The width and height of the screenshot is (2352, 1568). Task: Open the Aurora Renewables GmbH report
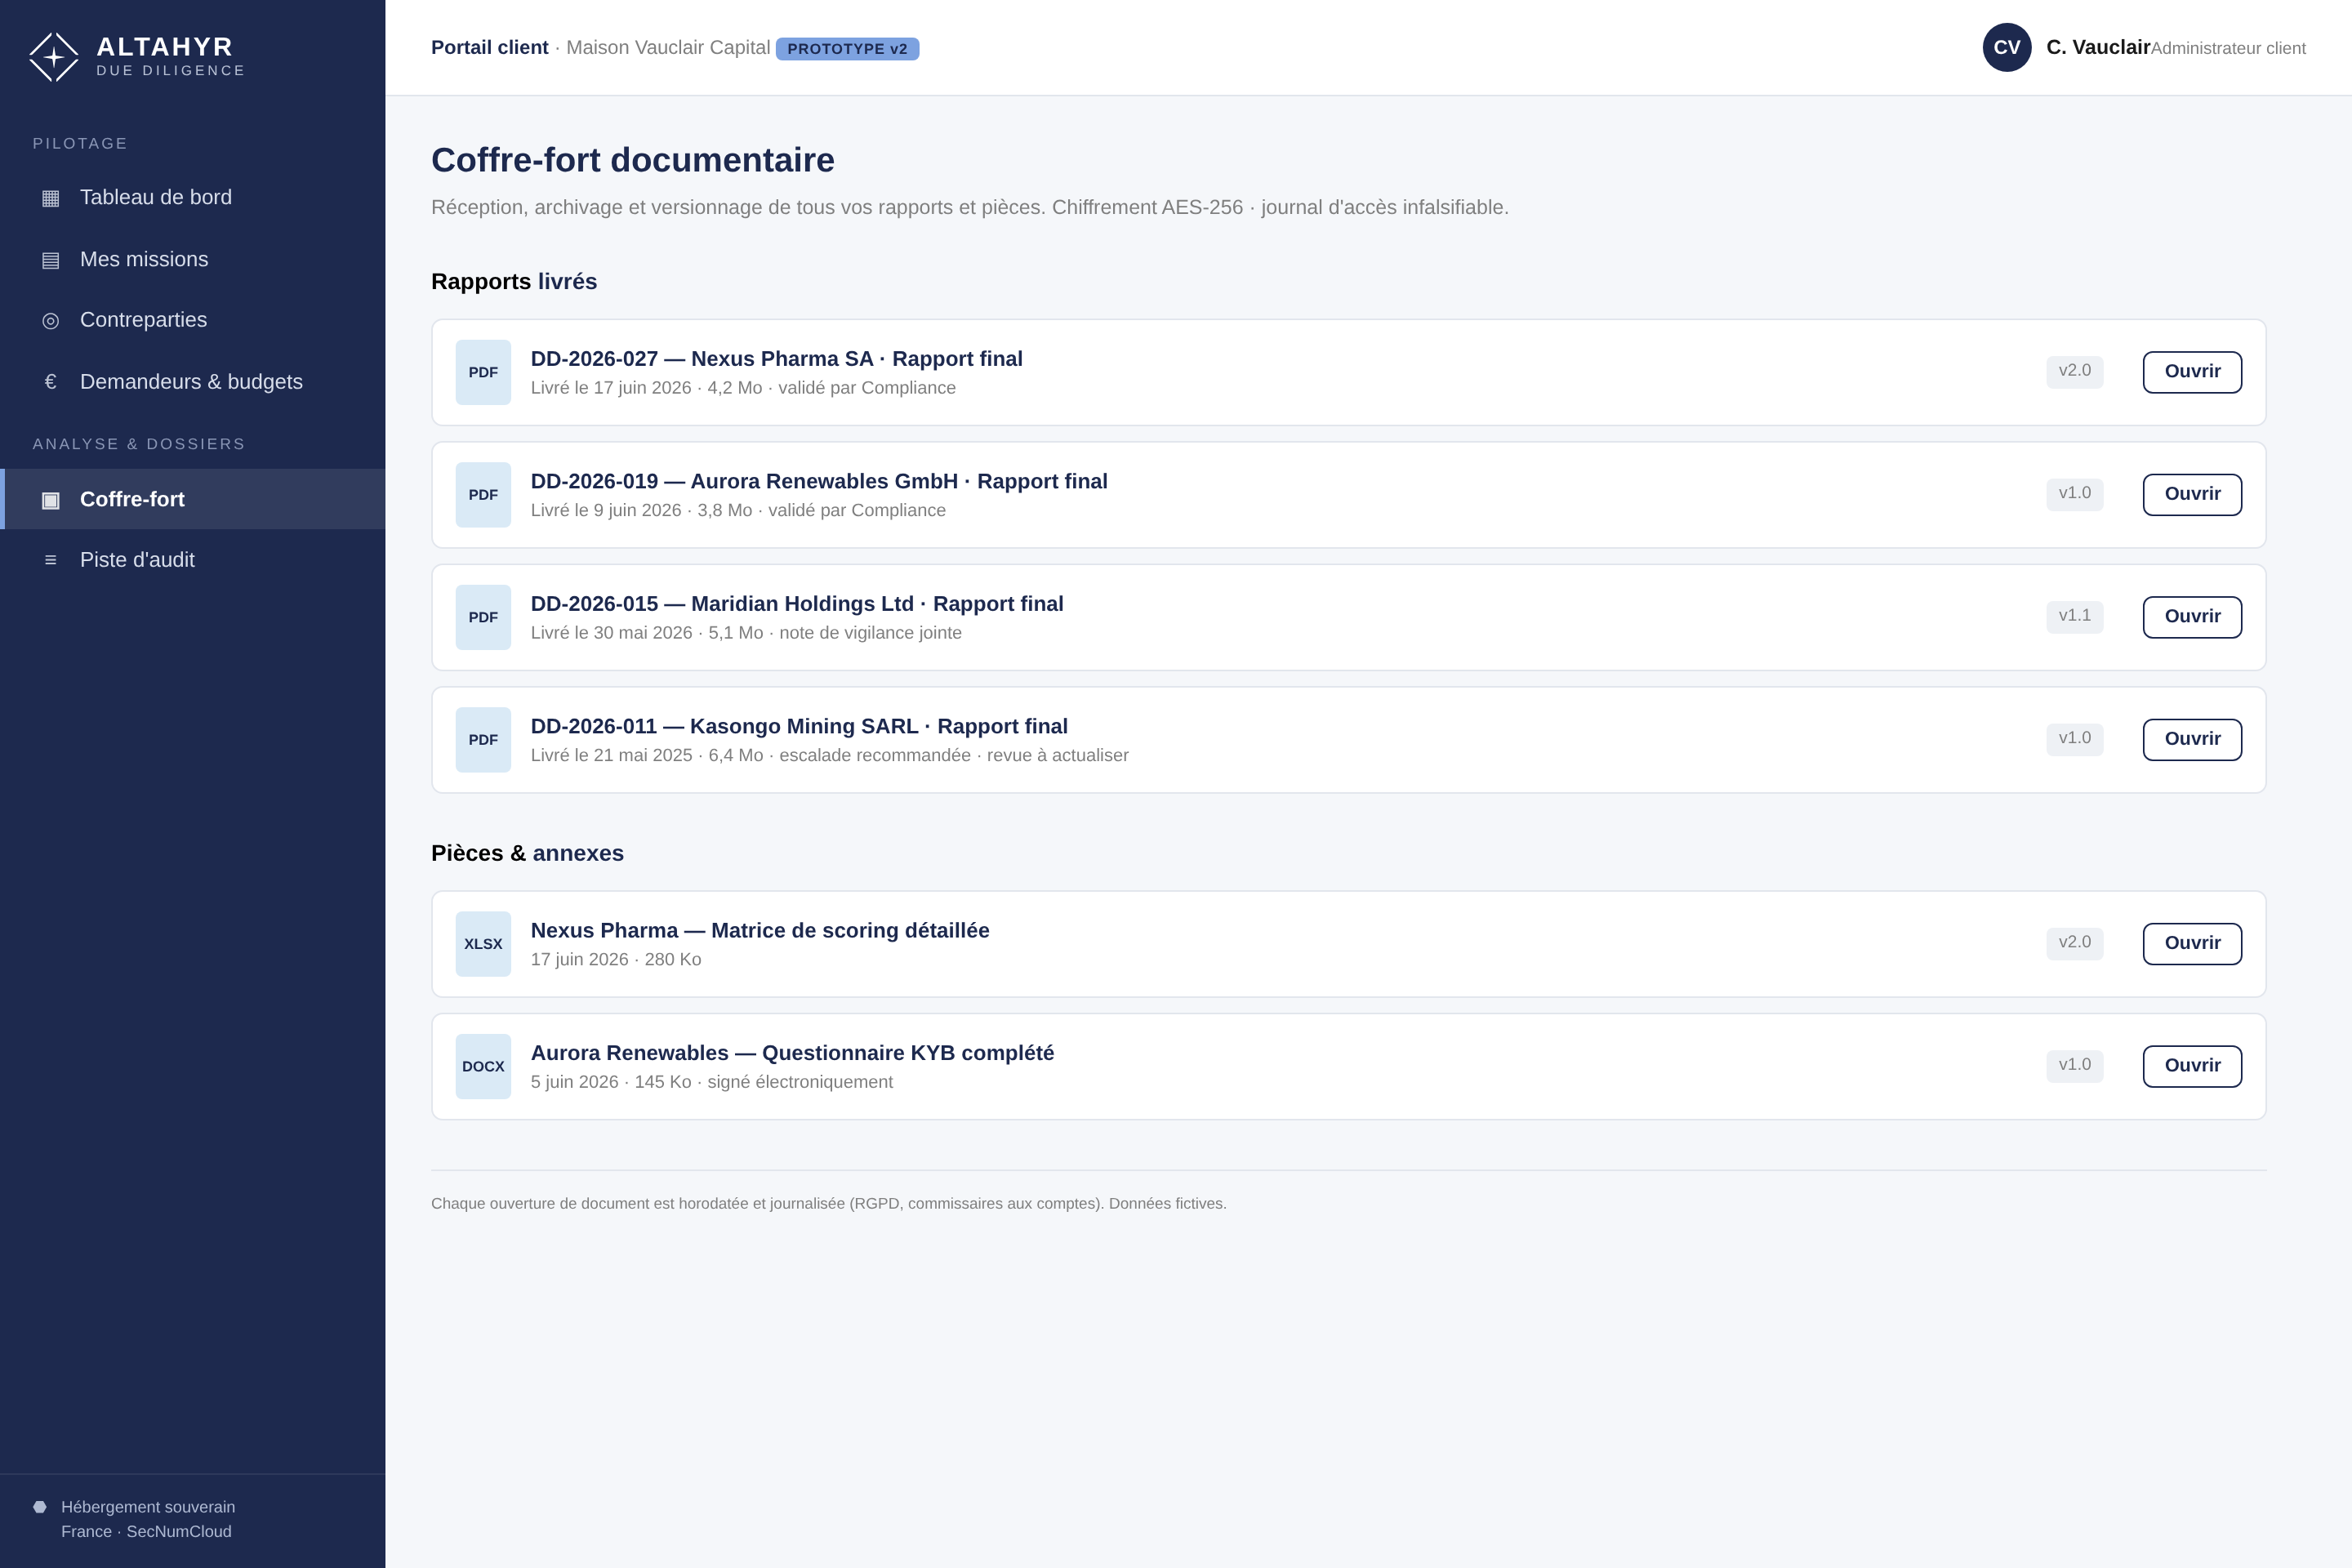tap(2192, 495)
